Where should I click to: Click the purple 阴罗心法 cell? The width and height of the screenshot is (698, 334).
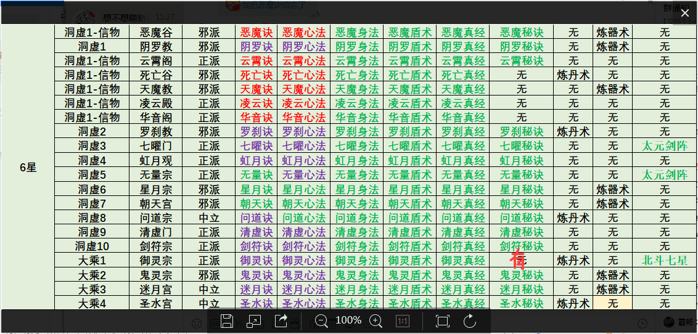(x=304, y=46)
